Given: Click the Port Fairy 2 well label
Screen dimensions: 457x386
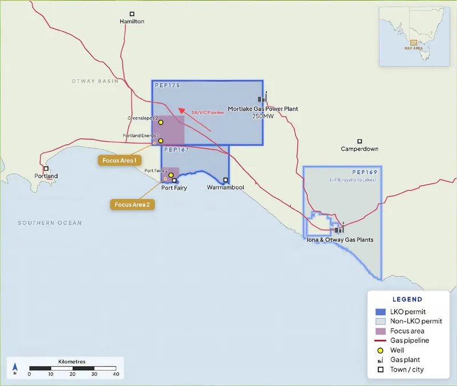Looking at the screenshot, I should [x=156, y=170].
